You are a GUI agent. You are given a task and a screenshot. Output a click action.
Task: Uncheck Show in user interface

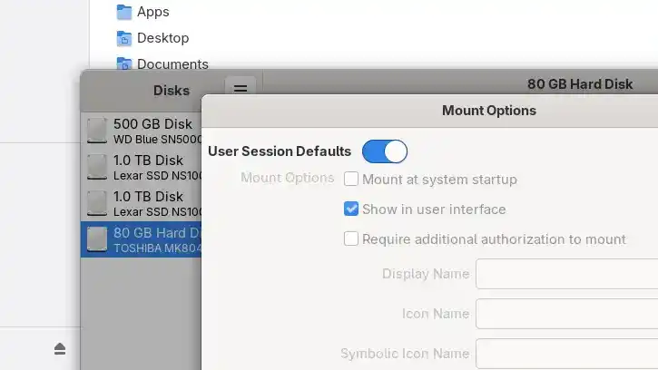click(x=351, y=209)
